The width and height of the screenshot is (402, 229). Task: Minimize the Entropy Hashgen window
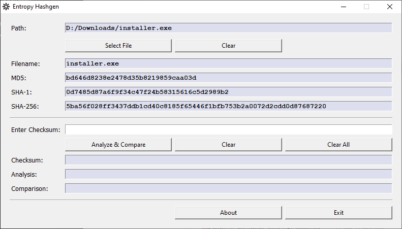(x=343, y=7)
